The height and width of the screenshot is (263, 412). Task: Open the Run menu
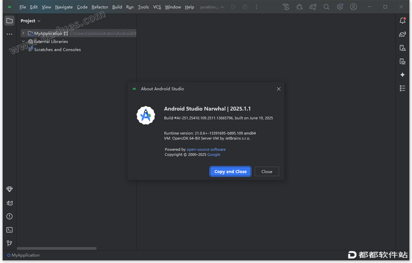point(130,7)
